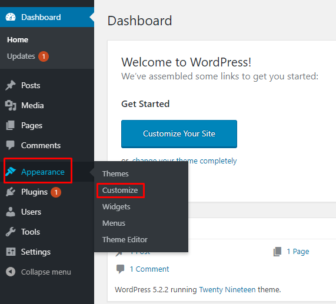
Task: Click the Welcome to WordPress! heading
Action: point(186,62)
